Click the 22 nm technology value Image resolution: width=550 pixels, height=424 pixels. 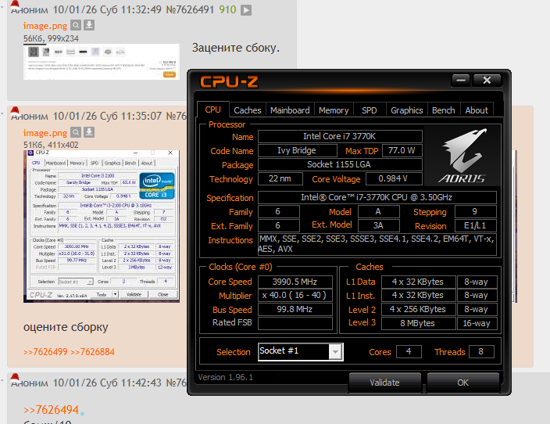click(280, 178)
